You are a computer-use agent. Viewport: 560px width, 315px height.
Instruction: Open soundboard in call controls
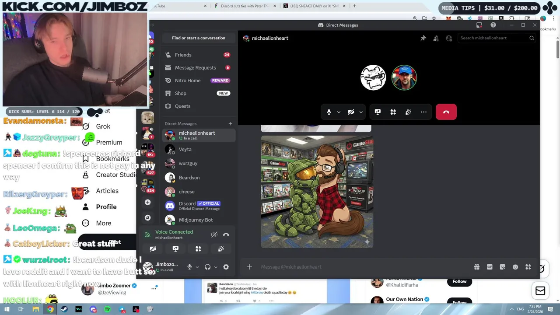(408, 112)
